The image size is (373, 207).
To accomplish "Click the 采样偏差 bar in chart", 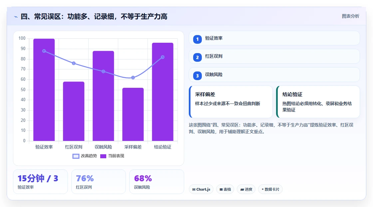I will click(133, 114).
